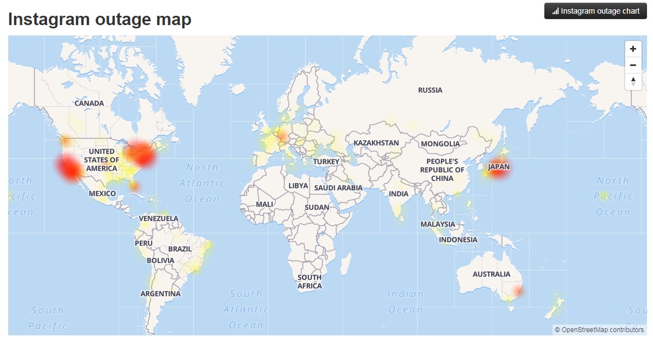Click the 'PEOPLE'S REPUBLIC OF CHINA' label
The height and width of the screenshot is (337, 653).
pyautogui.click(x=442, y=170)
